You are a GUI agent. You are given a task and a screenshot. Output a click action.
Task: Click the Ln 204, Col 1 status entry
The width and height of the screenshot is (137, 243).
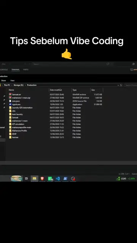tap(124, 174)
